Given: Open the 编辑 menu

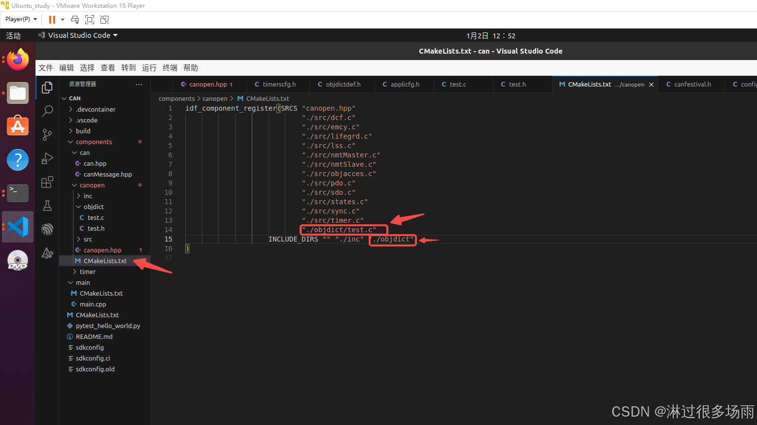Looking at the screenshot, I should pos(67,68).
